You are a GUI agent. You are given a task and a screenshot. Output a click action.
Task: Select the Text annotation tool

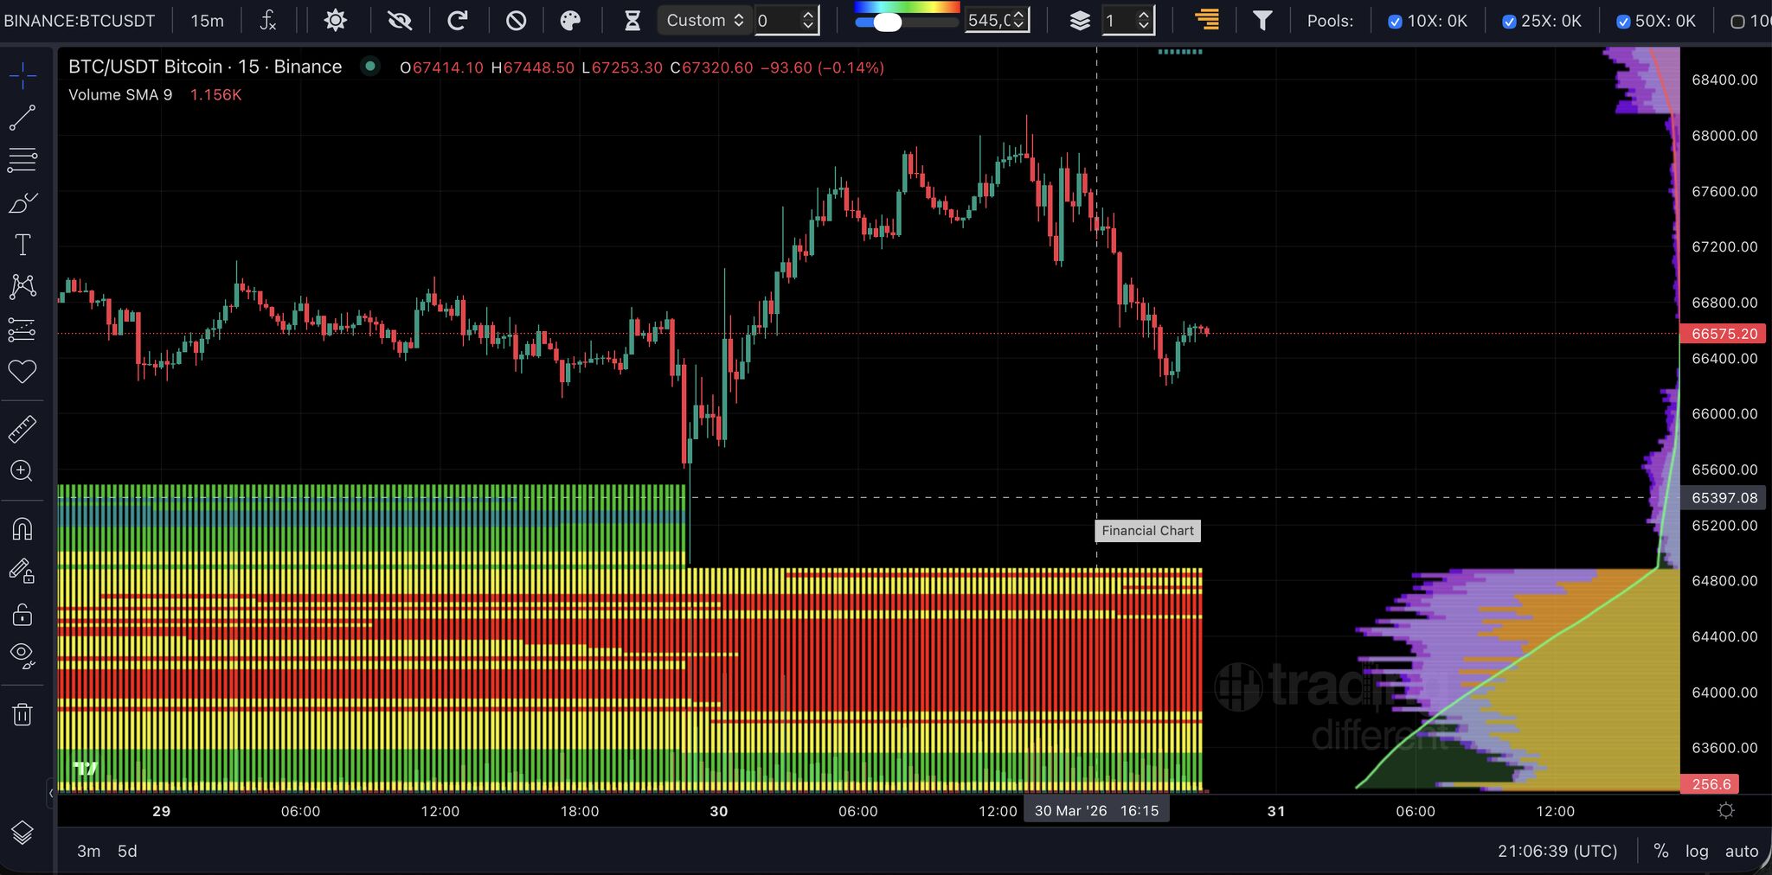click(22, 245)
